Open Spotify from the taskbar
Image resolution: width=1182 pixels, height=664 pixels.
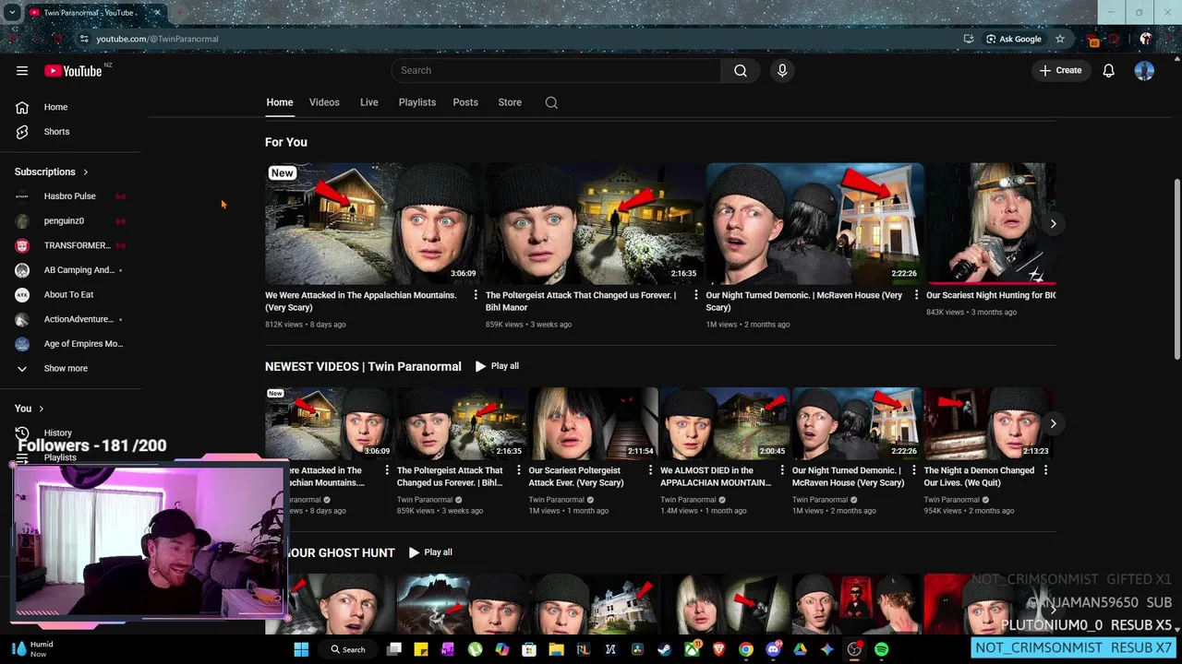(x=881, y=649)
